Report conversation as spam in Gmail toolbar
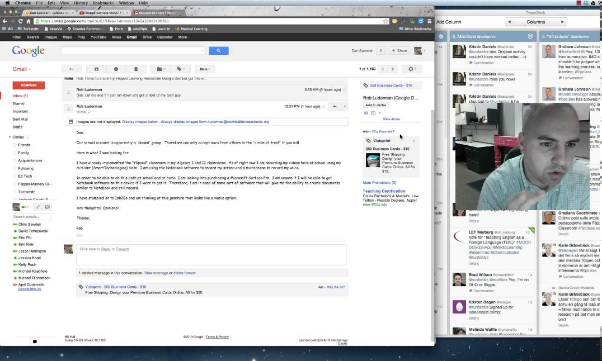 coord(116,69)
